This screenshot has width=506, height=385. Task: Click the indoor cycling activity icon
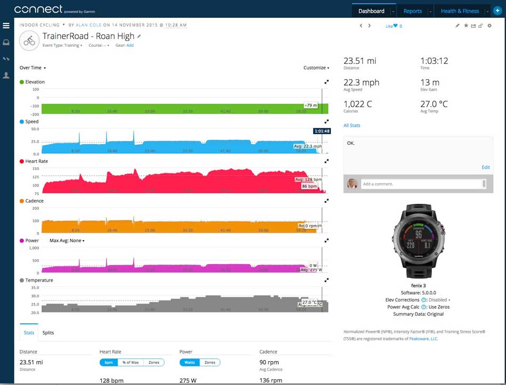coord(29,40)
